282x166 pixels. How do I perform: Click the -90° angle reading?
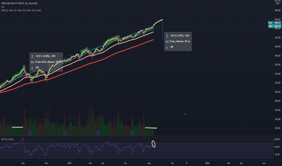[172, 47]
